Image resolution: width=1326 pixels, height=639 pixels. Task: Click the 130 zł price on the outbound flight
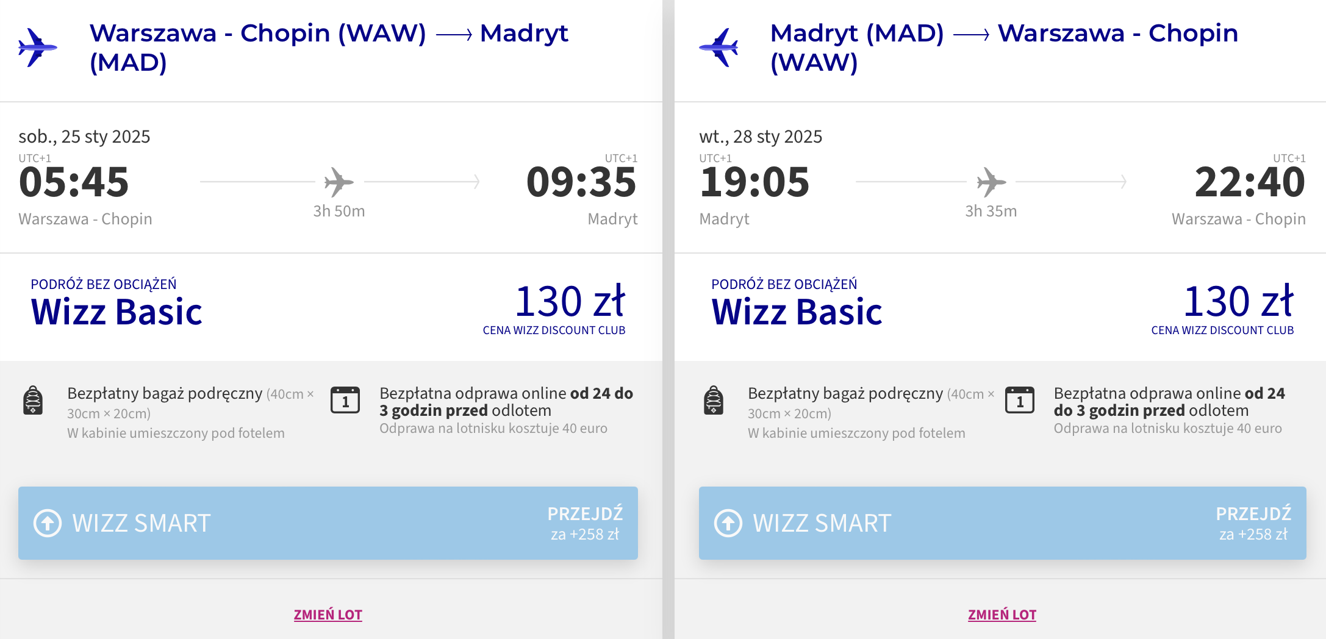[570, 301]
